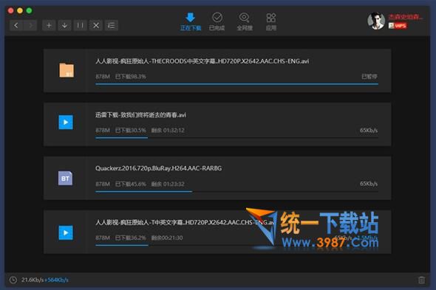The width and height of the screenshot is (436, 290).
Task: Switch to the 正在下载 downloading tab
Action: tap(191, 21)
